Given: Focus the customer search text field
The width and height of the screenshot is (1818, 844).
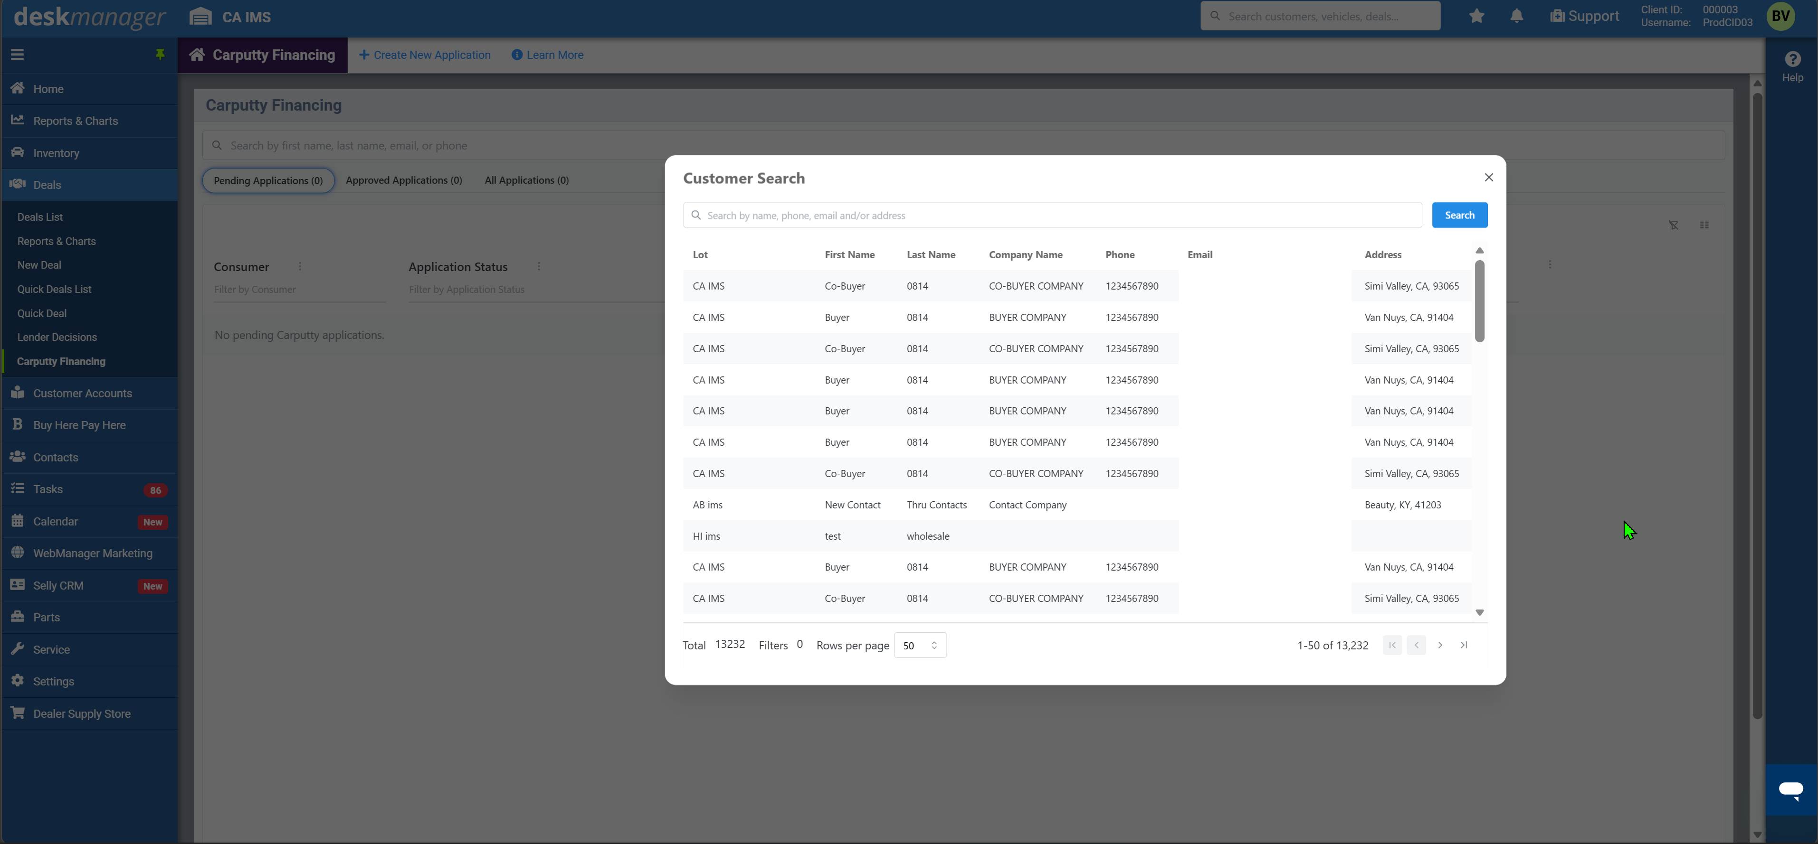Looking at the screenshot, I should coord(1052,215).
